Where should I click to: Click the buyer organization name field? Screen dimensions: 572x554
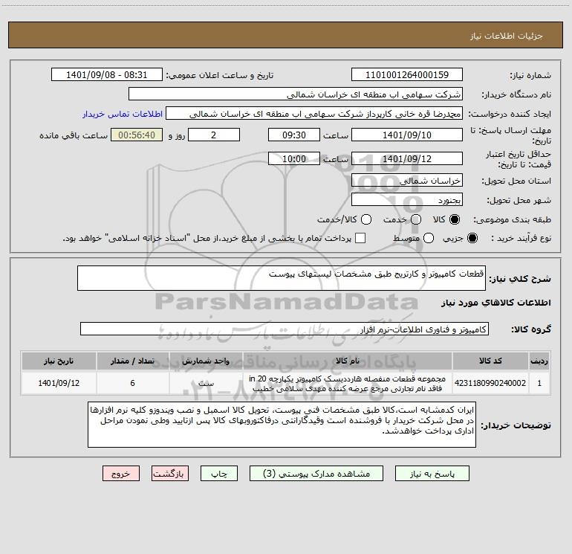(x=296, y=94)
